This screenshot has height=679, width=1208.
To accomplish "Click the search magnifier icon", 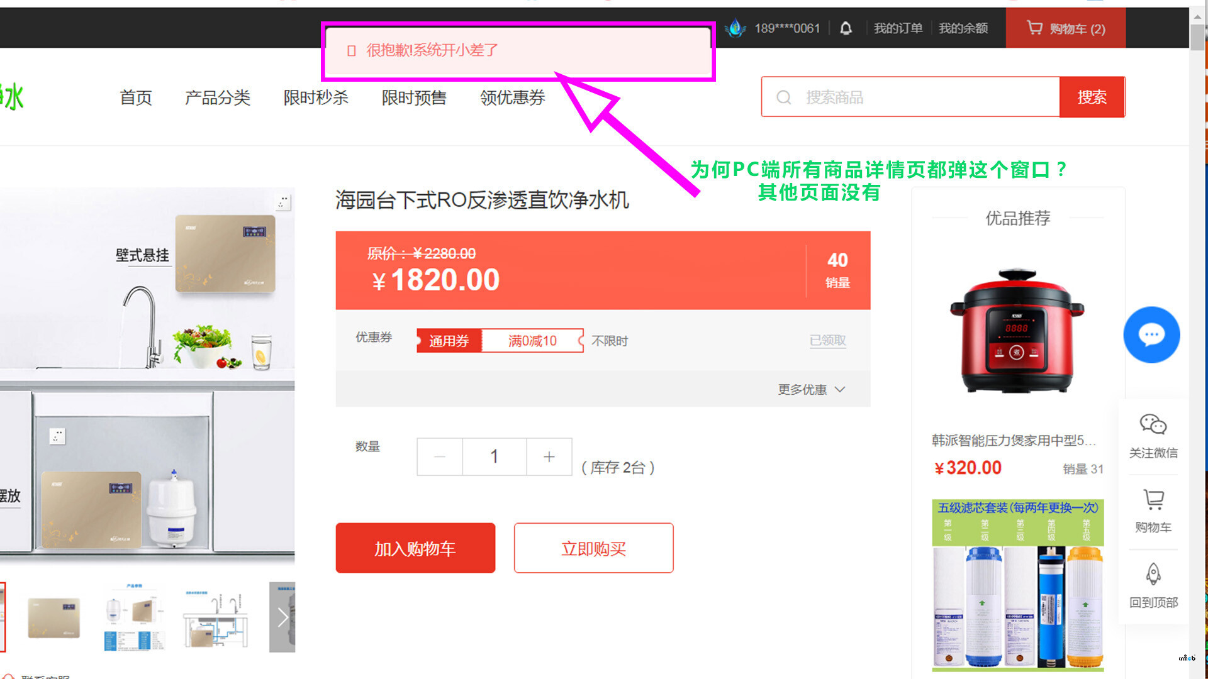I will point(783,98).
